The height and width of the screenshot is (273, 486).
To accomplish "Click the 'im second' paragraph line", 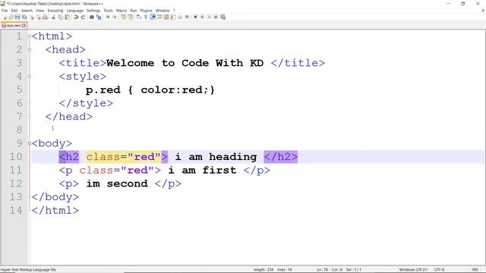I will point(120,184).
